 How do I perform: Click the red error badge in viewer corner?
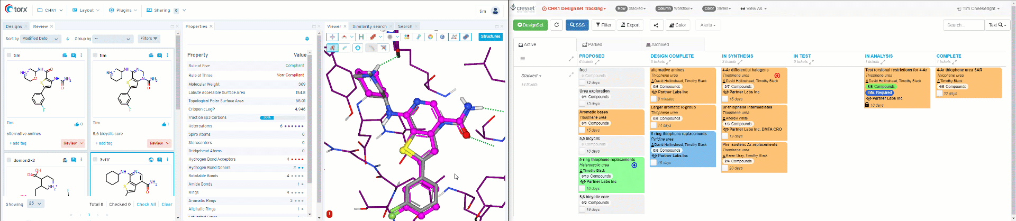[329, 214]
